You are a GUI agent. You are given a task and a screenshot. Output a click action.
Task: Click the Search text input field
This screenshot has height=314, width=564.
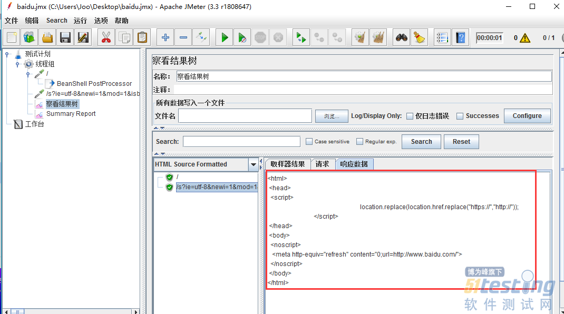241,141
